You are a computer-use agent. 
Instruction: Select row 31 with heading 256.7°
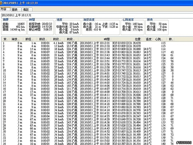point(88,135)
